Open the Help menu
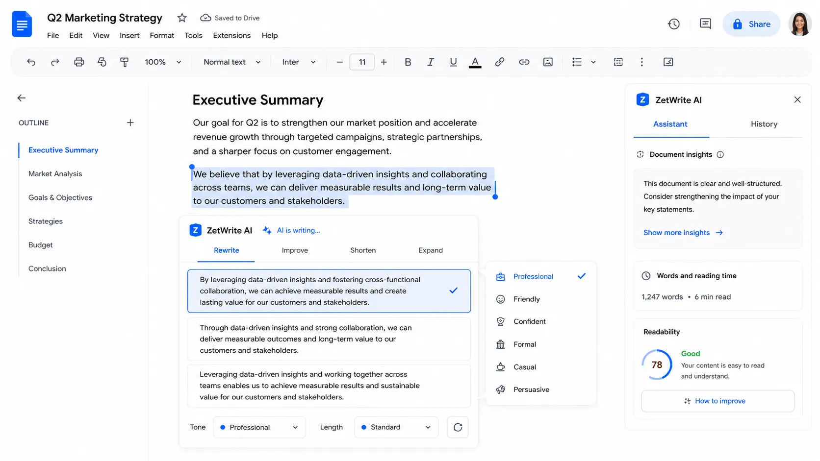Image resolution: width=820 pixels, height=461 pixels. [270, 35]
